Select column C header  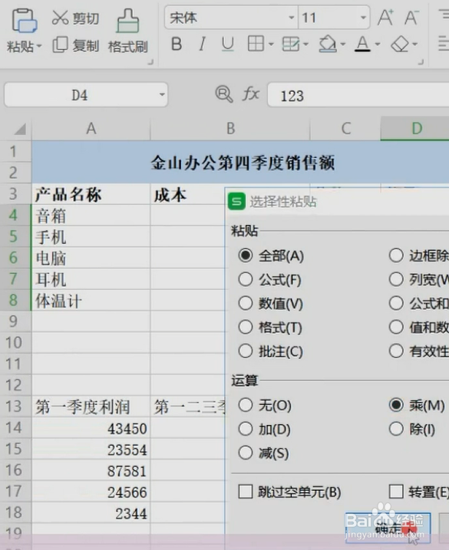346,129
